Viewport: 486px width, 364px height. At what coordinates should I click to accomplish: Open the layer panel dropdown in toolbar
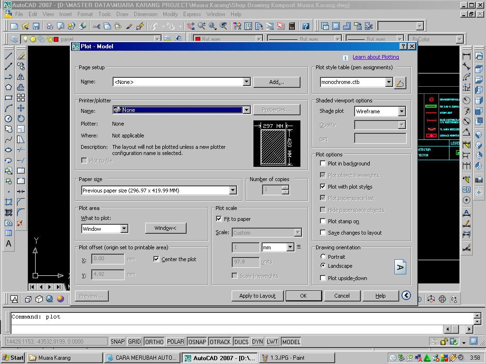pos(158,39)
